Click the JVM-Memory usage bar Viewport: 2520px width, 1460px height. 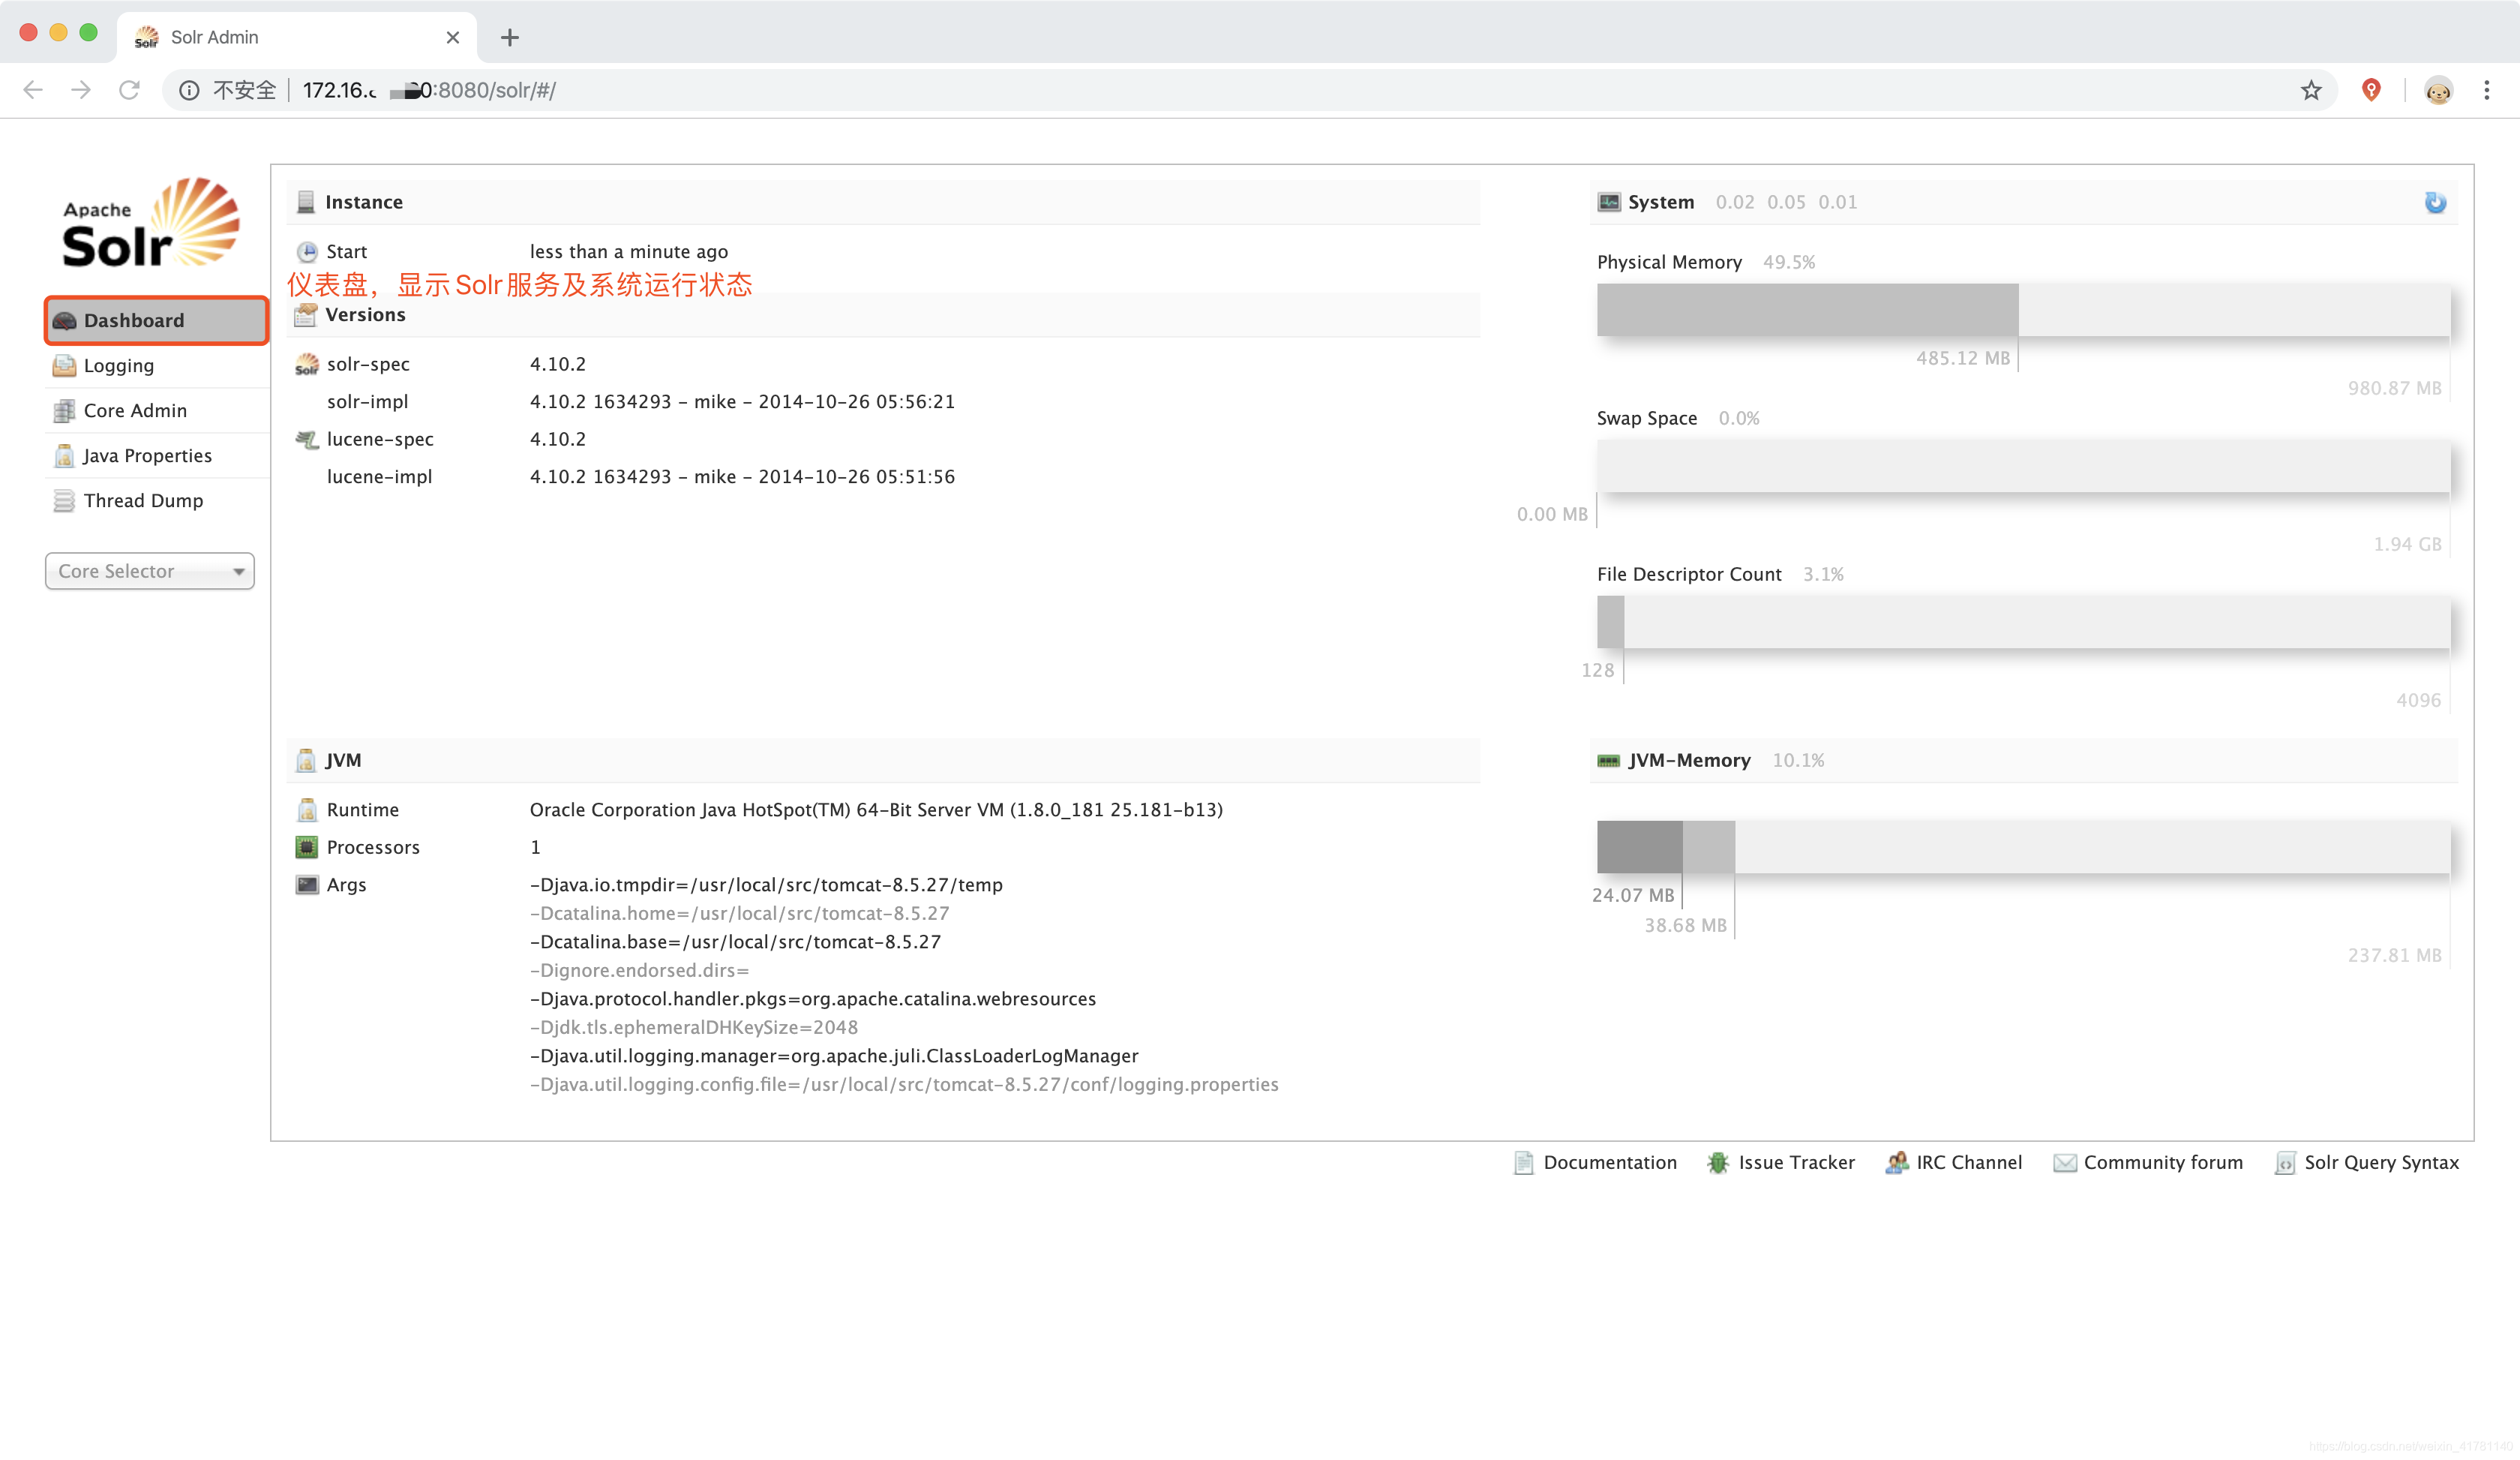(2023, 847)
